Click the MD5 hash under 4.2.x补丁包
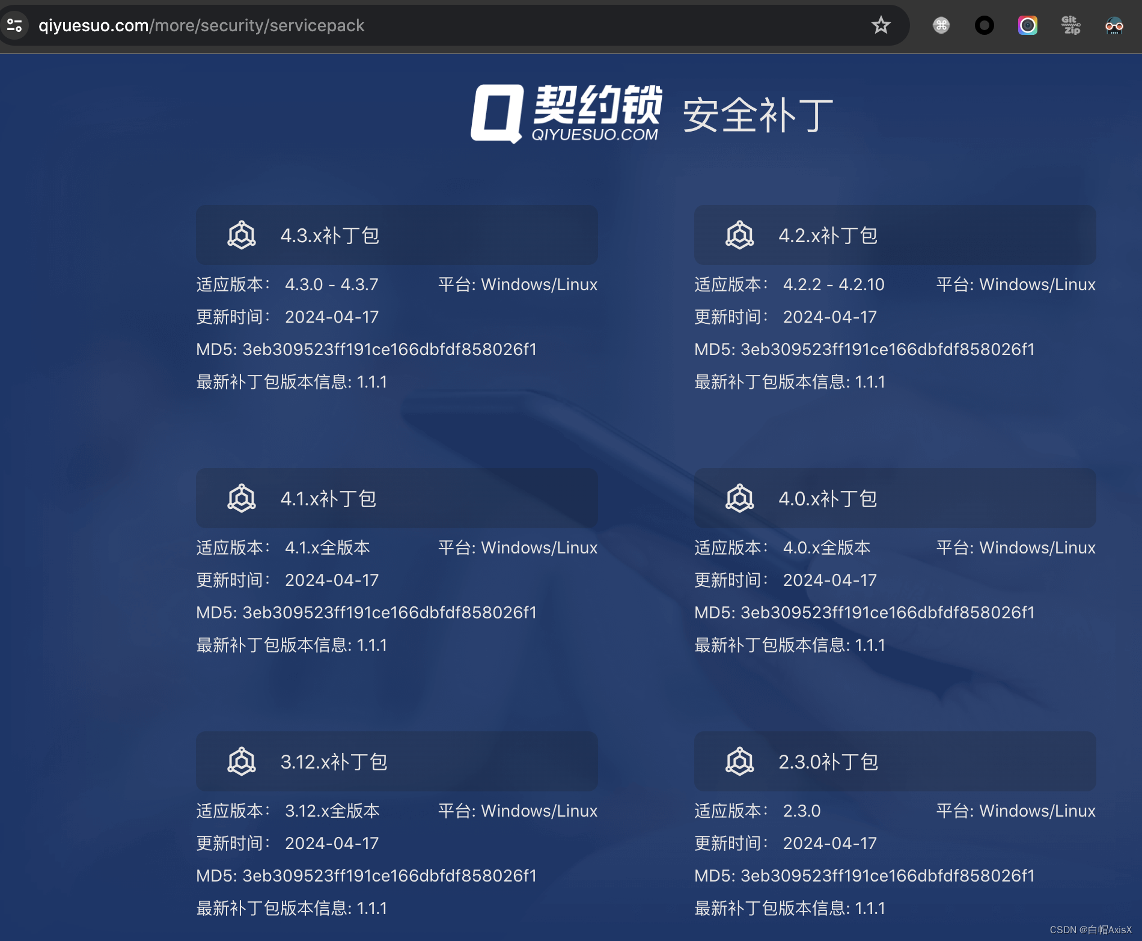This screenshot has width=1142, height=941. tap(888, 349)
